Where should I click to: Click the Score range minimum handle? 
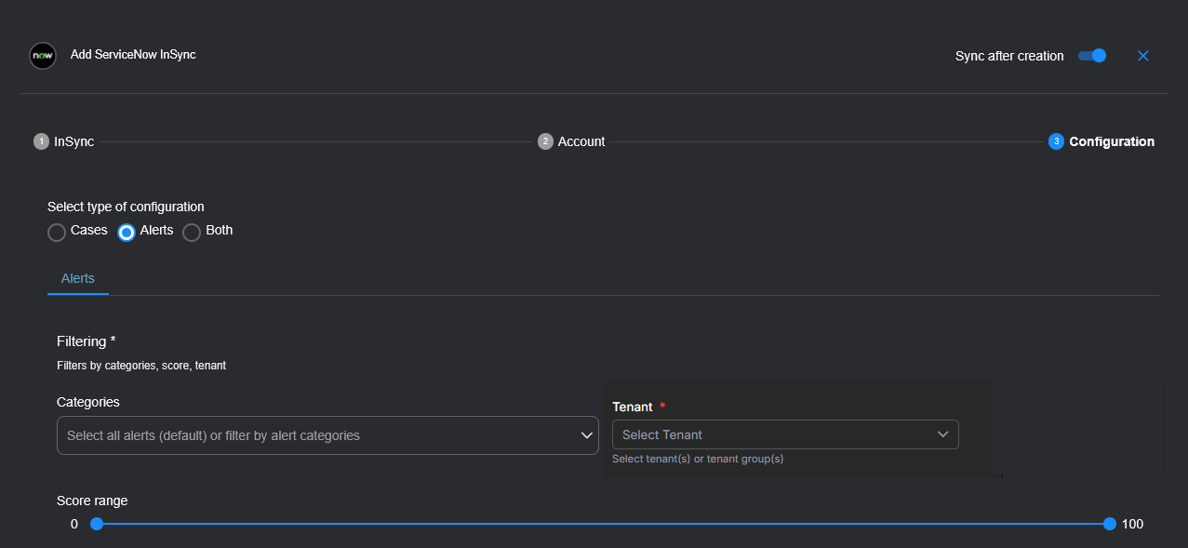[x=97, y=524]
